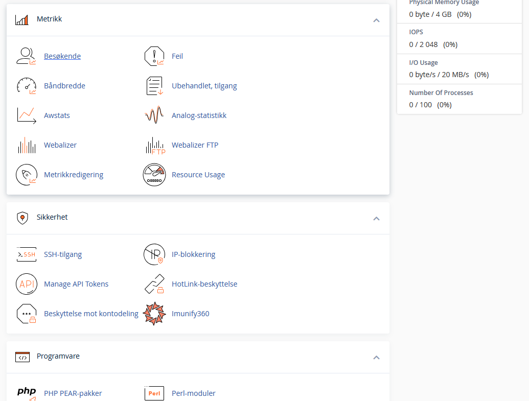This screenshot has height=401, width=529.
Task: Collapse the Sikkerhet section chevron
Action: pos(376,219)
